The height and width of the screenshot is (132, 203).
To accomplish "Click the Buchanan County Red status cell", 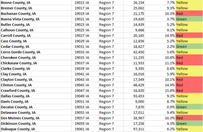I will pos(189,13).
